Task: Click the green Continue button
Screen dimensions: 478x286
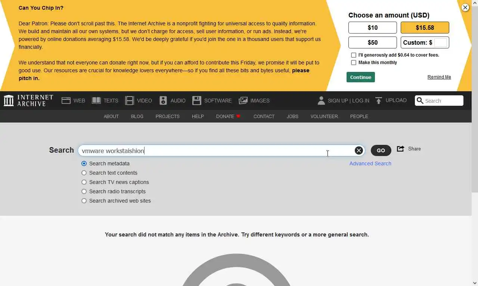Action: click(361, 77)
